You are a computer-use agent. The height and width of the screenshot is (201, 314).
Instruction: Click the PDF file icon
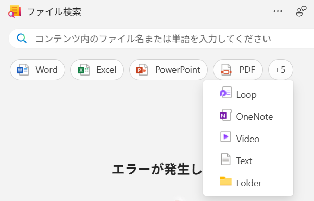(226, 70)
